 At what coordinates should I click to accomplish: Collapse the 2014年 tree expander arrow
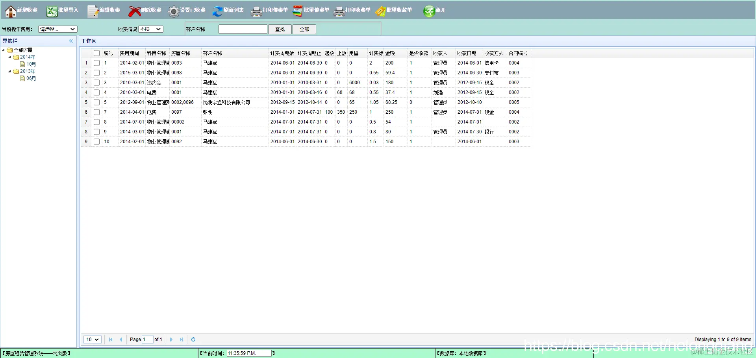tap(10, 57)
